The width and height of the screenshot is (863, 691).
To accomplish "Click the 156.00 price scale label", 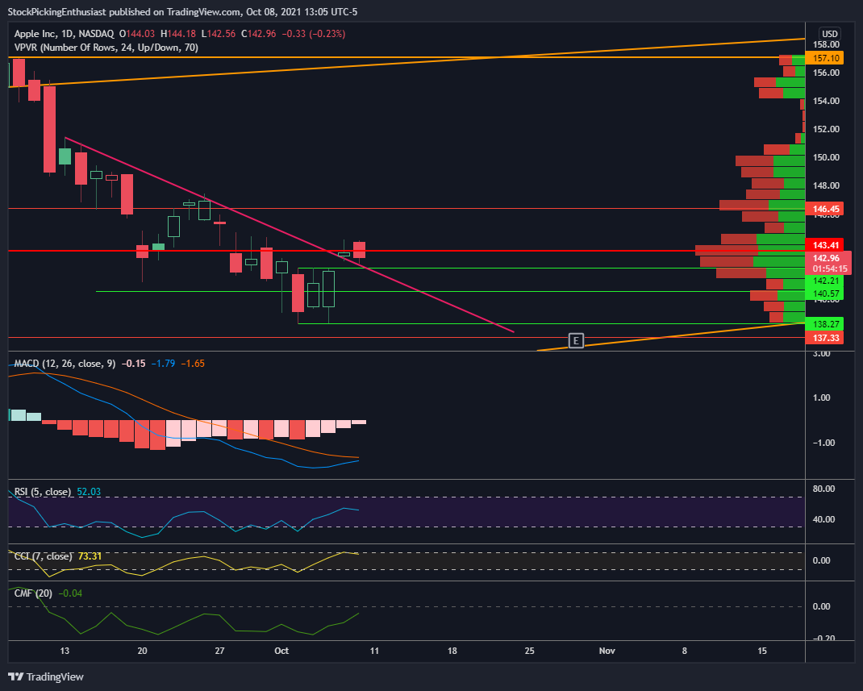I will pos(826,73).
